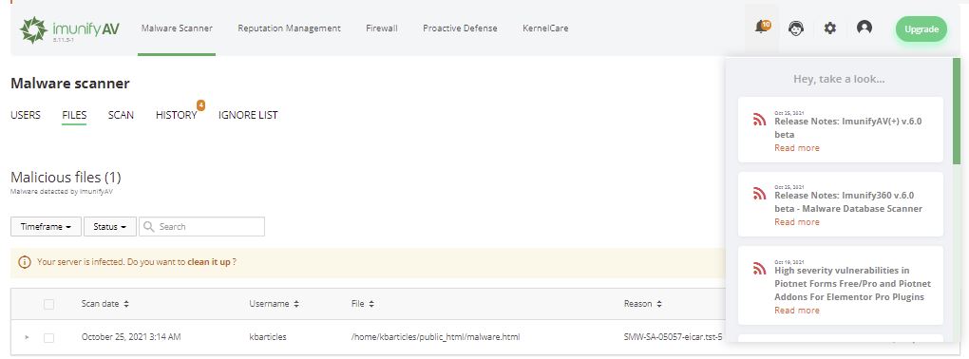Click the ImunifyAV logo

pos(69,29)
